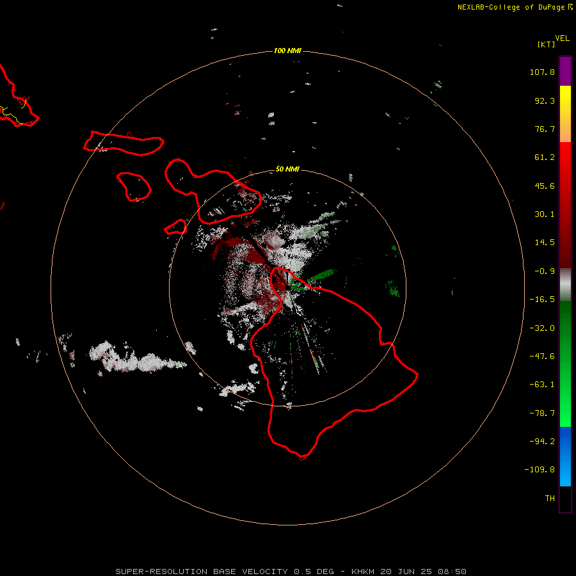Click the TH legend label
Image resolution: width=576 pixels, height=576 pixels.
click(550, 499)
